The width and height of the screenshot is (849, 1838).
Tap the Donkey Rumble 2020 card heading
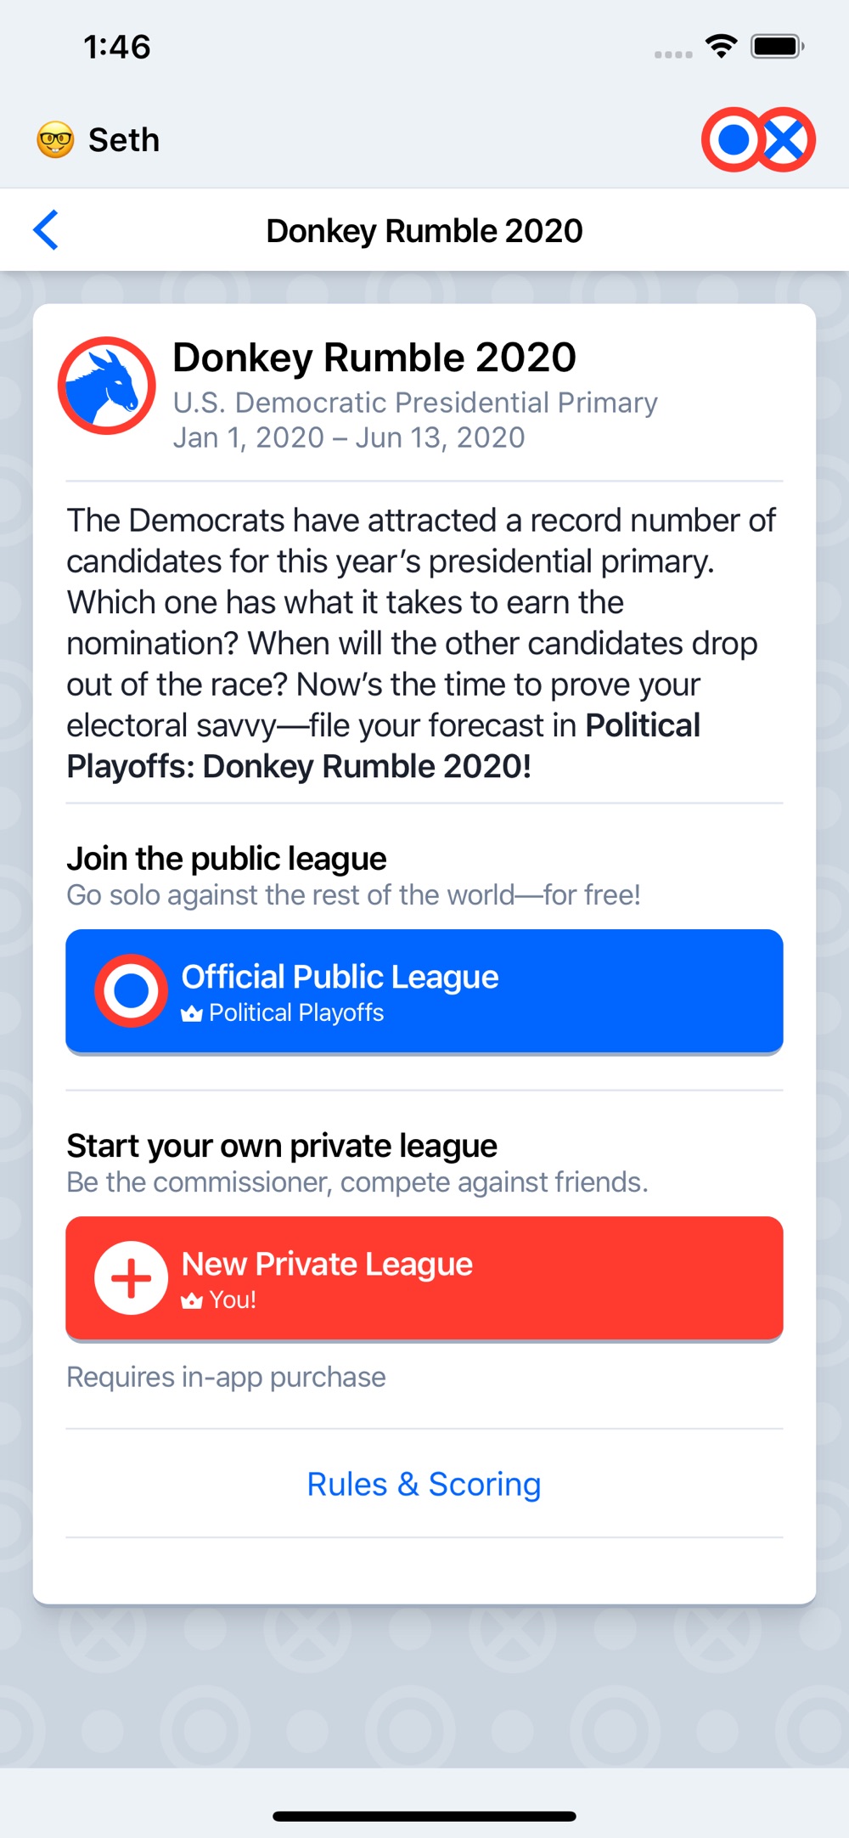pyautogui.click(x=374, y=358)
